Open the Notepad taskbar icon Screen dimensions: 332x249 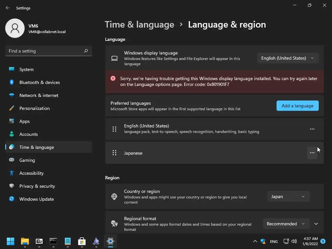pos(67,241)
